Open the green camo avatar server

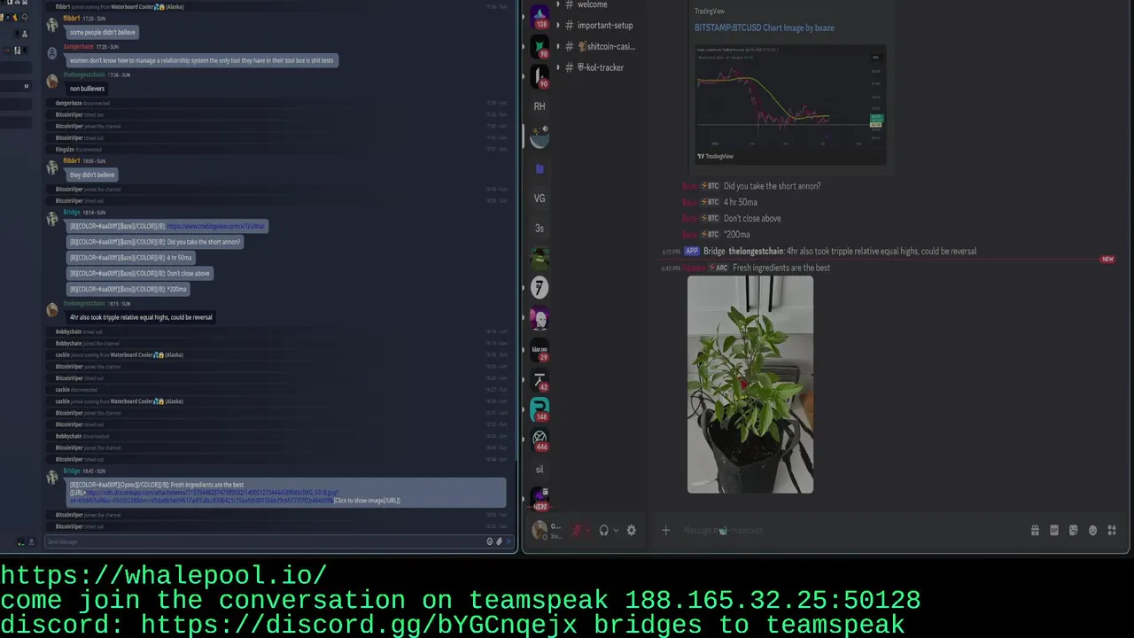540,258
